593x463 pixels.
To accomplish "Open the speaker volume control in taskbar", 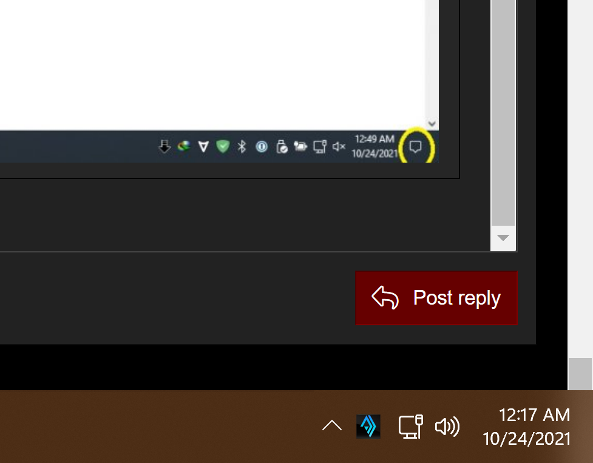I will point(447,427).
